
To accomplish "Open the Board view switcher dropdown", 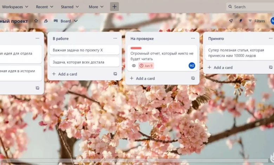I will click(66, 21).
